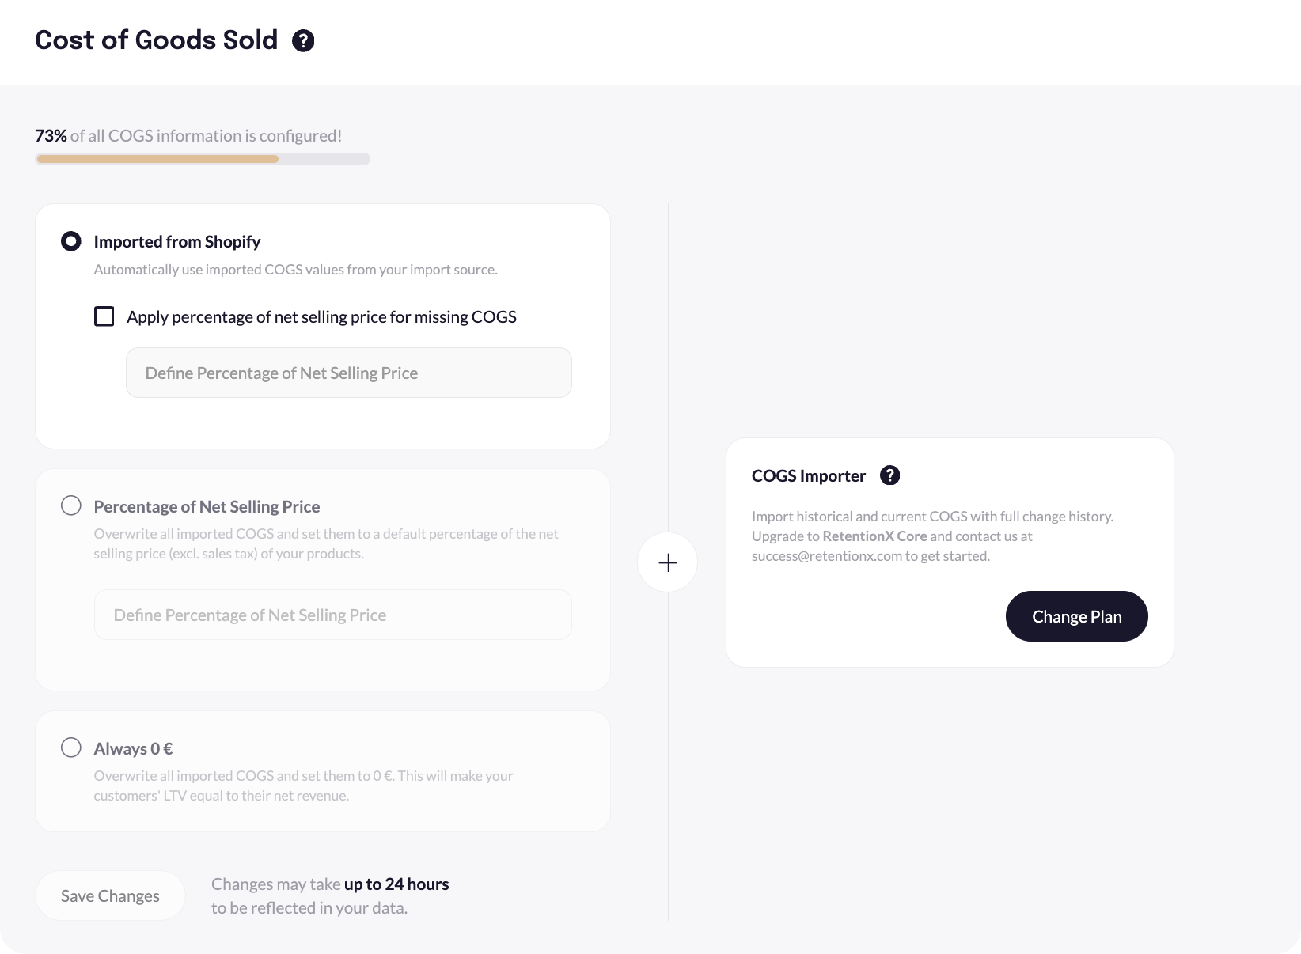Click 'Automatically use imported COGS values' description
Viewport: 1301px width, 954px height.
295,270
